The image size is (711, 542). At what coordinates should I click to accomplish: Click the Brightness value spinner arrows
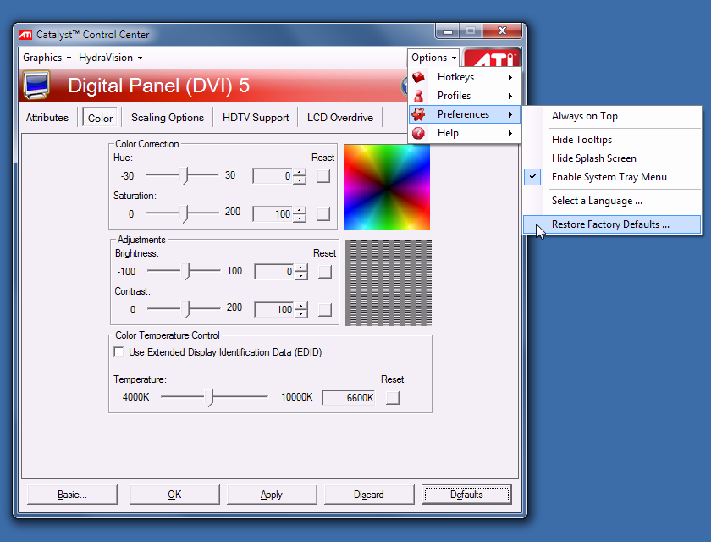[x=301, y=272]
